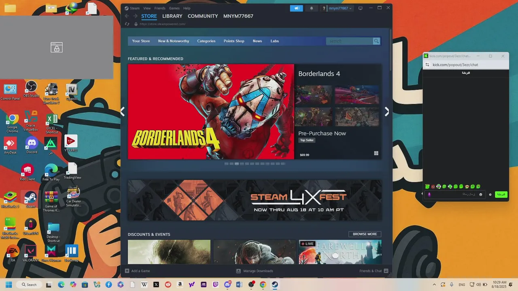The width and height of the screenshot is (518, 291).
Task: Click Steam icon in Windows taskbar
Action: 275,285
